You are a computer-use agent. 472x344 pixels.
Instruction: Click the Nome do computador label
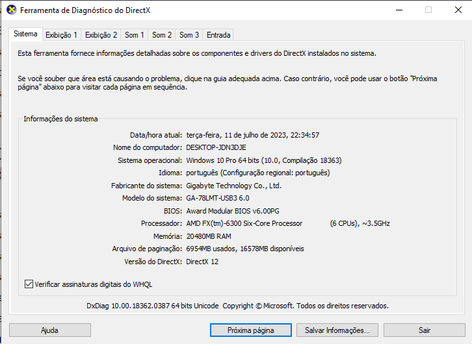tap(148, 147)
